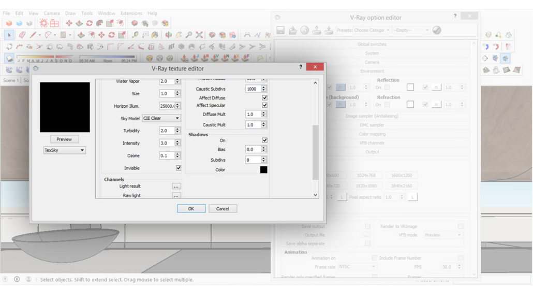Click the help question mark in texture editor
The width and height of the screenshot is (533, 300).
301,67
